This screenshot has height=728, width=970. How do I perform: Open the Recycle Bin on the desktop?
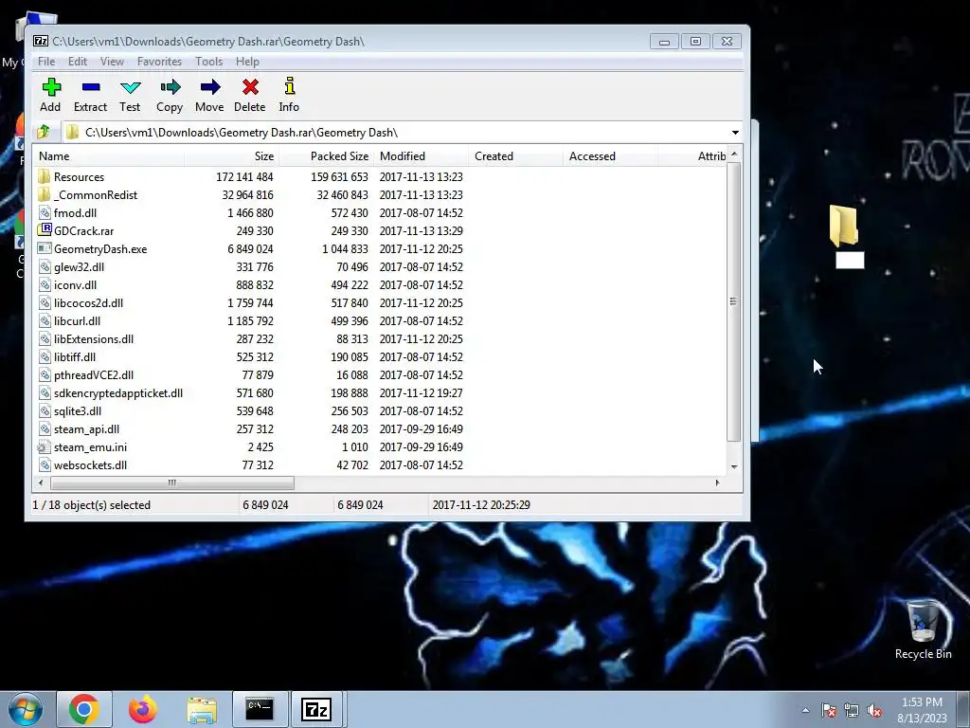point(923,629)
